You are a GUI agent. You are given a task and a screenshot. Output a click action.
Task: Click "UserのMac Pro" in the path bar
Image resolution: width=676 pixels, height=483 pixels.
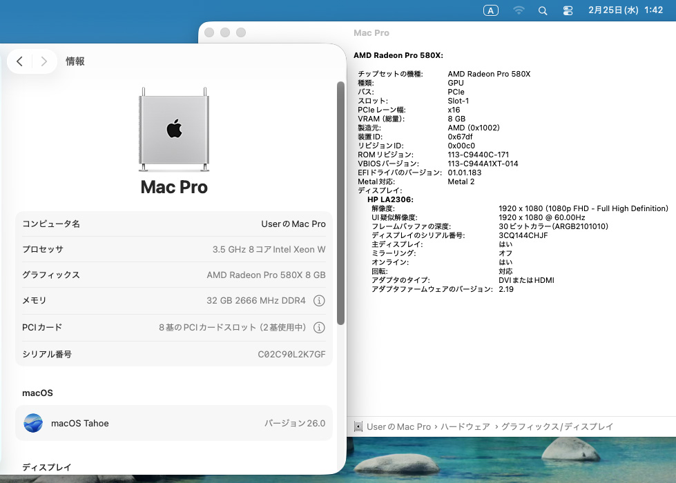tap(398, 427)
